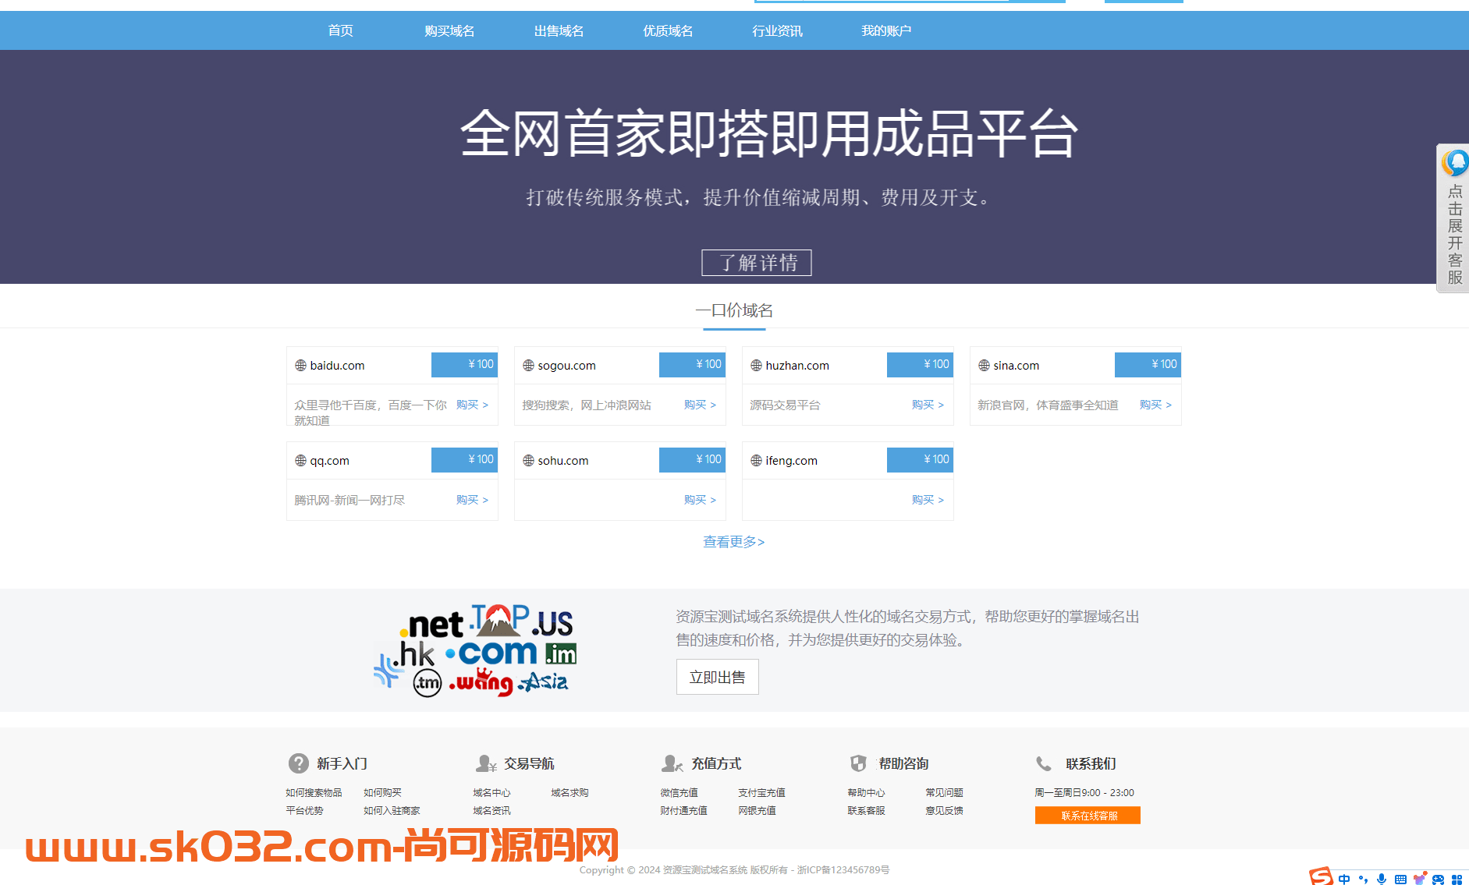Screen dimensions: 1469x885
Task: Open the 财付通充值 footer link
Action: pyautogui.click(x=683, y=811)
